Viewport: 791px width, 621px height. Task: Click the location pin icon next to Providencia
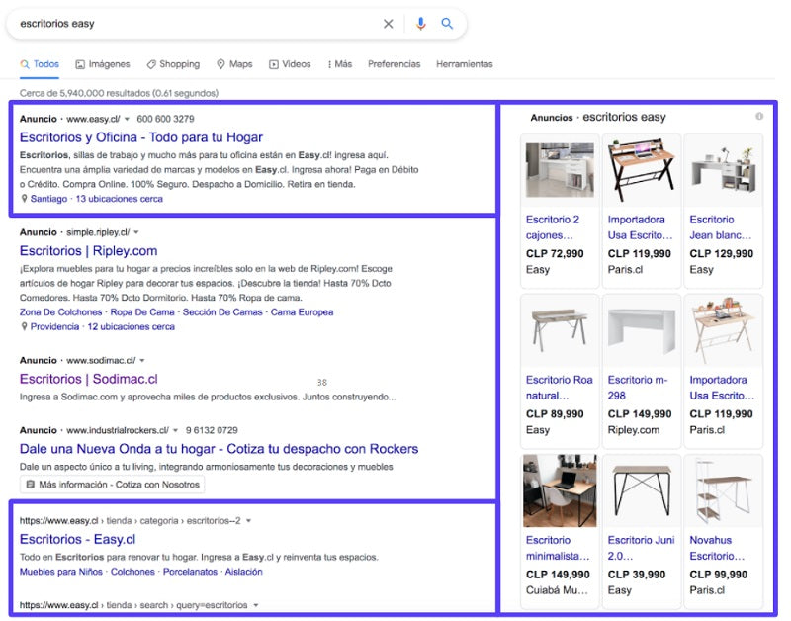click(x=24, y=327)
